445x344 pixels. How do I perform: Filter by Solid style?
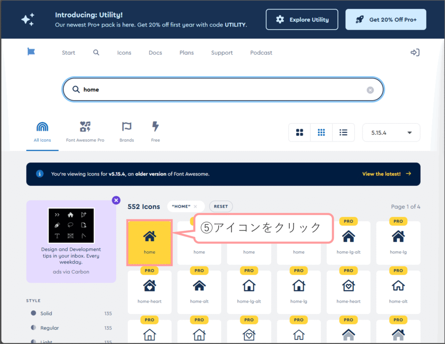click(x=46, y=313)
